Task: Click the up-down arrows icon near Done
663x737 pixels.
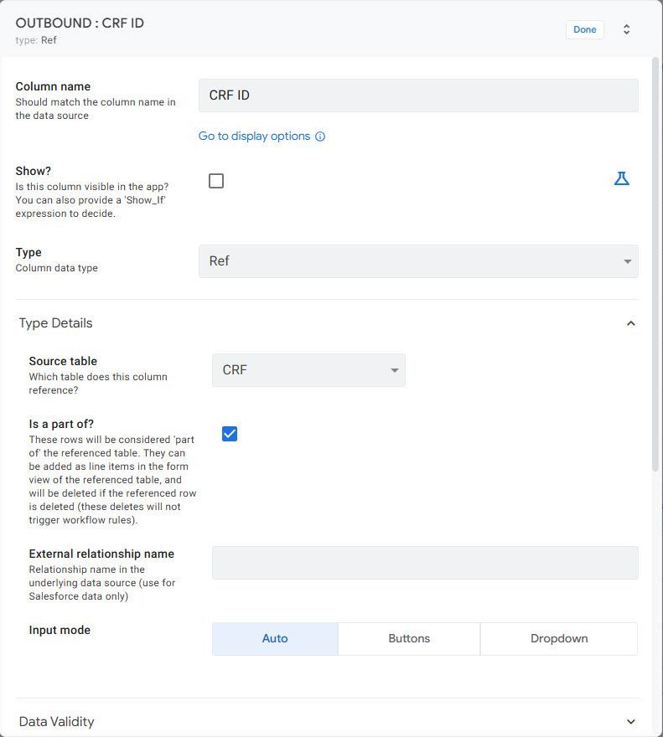Action: pyautogui.click(x=626, y=29)
